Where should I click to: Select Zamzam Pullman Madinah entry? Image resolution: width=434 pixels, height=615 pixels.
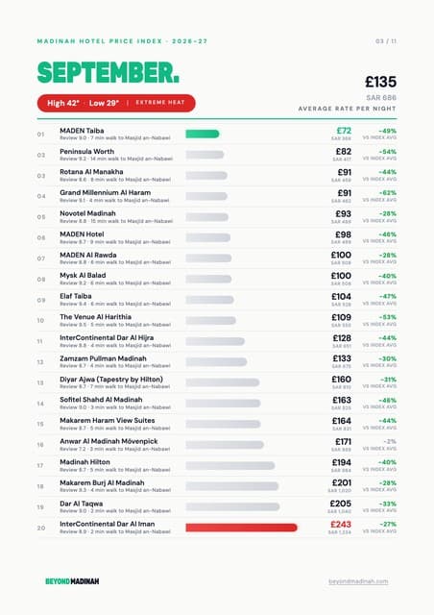(x=217, y=361)
